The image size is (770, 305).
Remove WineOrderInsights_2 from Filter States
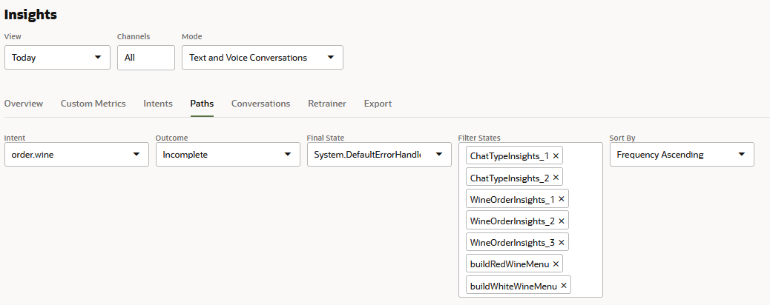click(x=562, y=221)
